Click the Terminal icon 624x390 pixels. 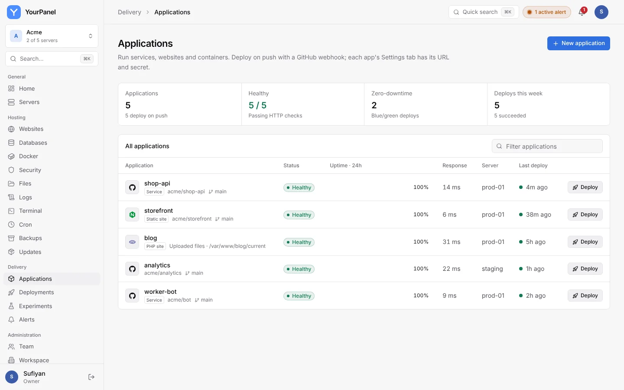pyautogui.click(x=11, y=211)
